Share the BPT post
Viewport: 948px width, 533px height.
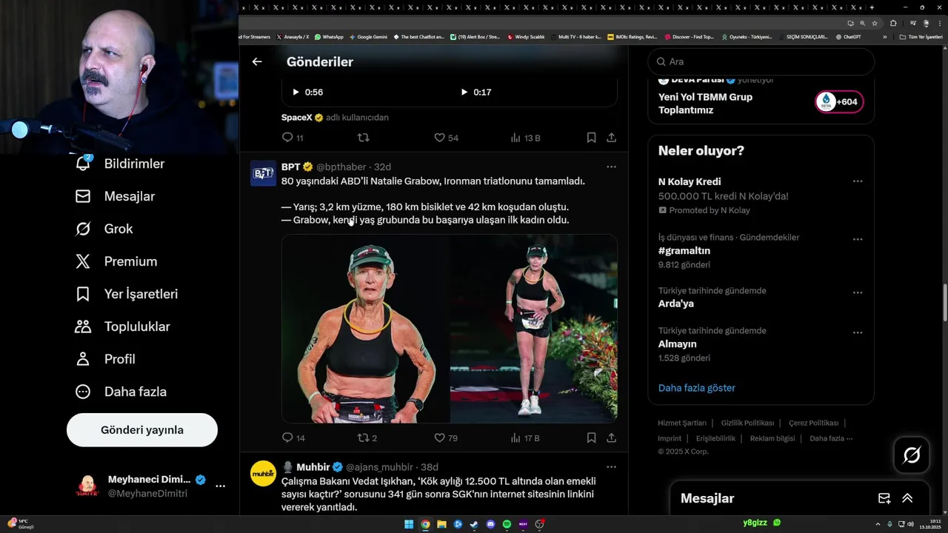(x=611, y=438)
